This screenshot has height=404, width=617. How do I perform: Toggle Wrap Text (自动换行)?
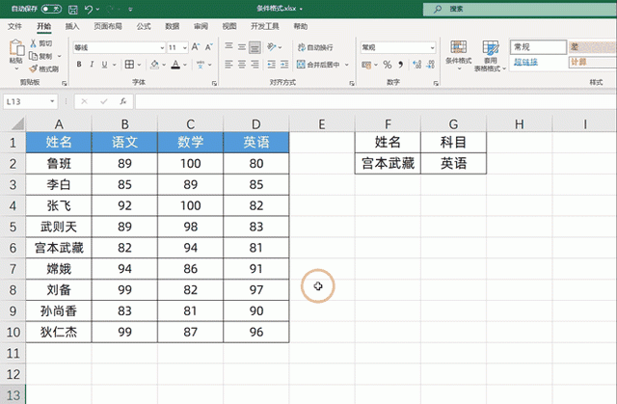(315, 47)
